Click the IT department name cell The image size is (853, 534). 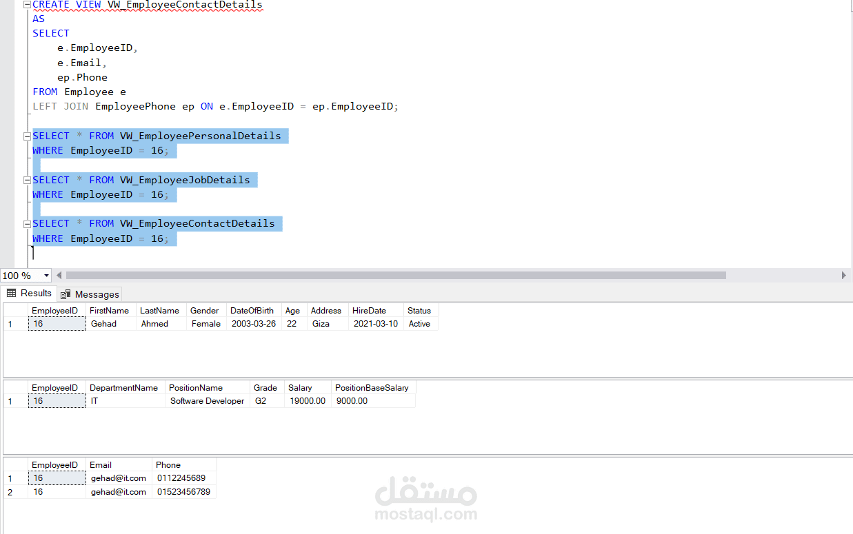click(x=126, y=401)
